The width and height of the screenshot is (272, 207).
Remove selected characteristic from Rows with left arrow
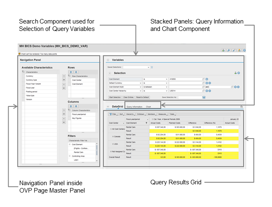tap(64, 84)
